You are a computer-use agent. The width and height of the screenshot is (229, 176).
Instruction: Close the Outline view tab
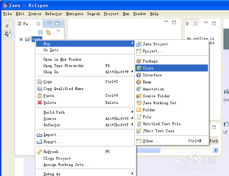[196, 24]
